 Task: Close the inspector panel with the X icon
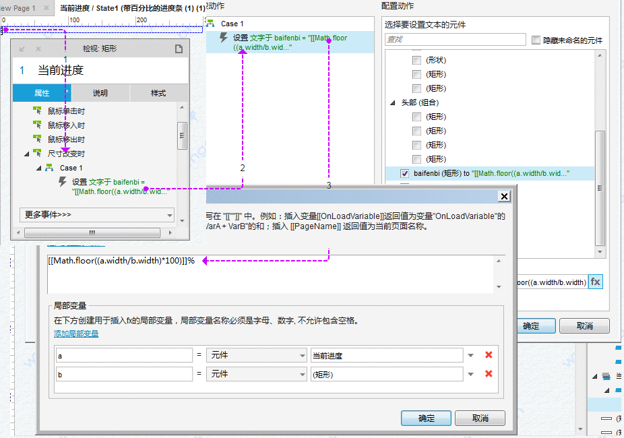pos(38,49)
